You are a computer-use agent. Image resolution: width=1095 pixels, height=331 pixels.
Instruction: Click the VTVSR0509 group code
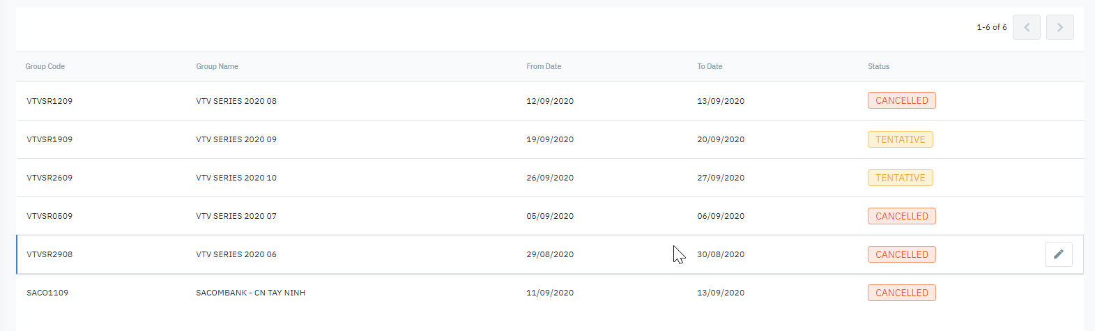pyautogui.click(x=49, y=216)
